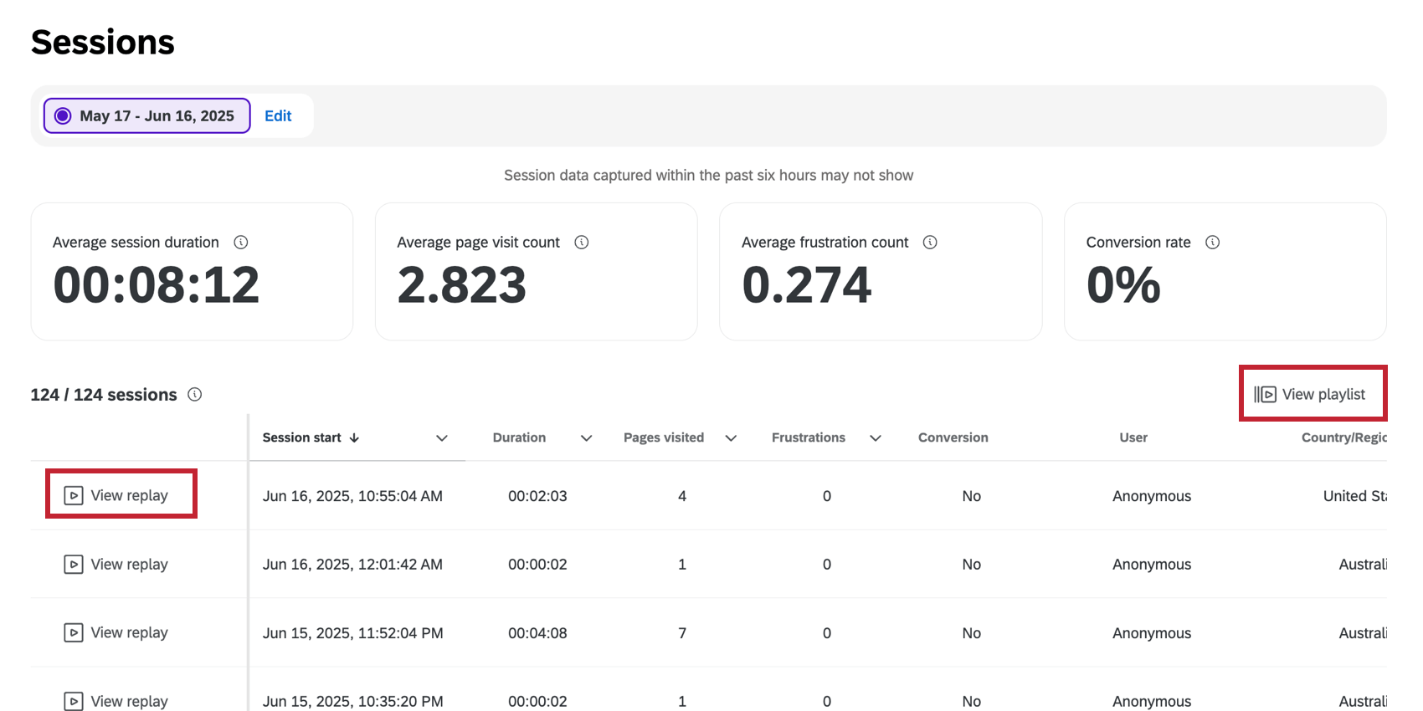The image size is (1423, 711).
Task: Click play icon for Jun 16 10:55:04 AM session
Action: click(x=74, y=496)
